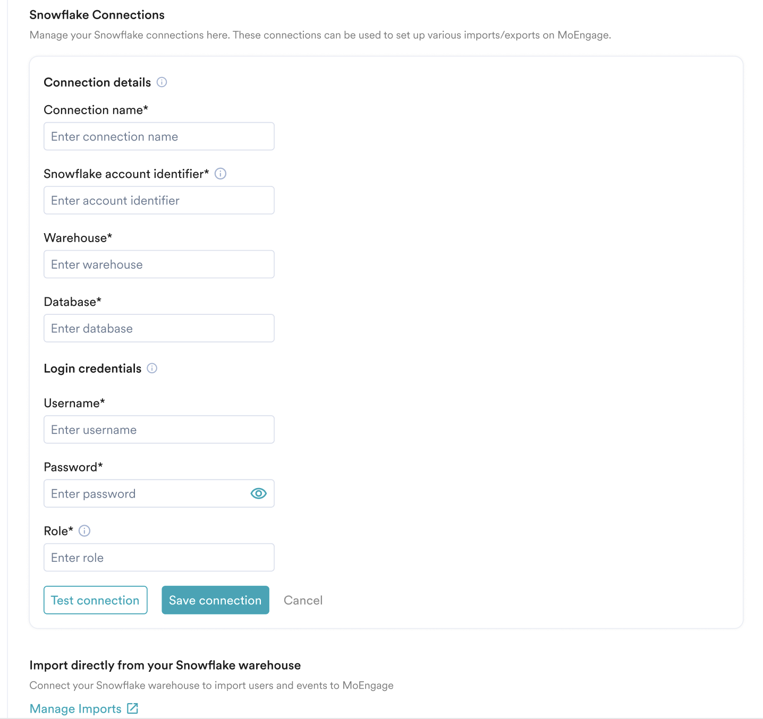The width and height of the screenshot is (763, 719).
Task: Cancel the connection form
Action: (303, 601)
